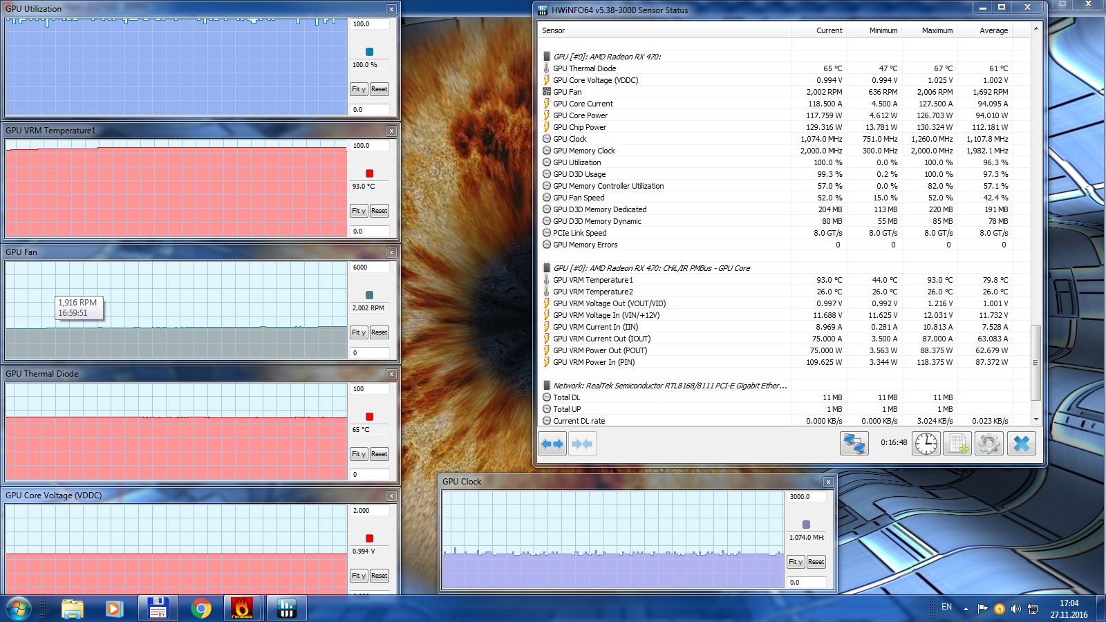Click Reset in the GPU Core Voltage (VDDC) graph

[x=379, y=576]
